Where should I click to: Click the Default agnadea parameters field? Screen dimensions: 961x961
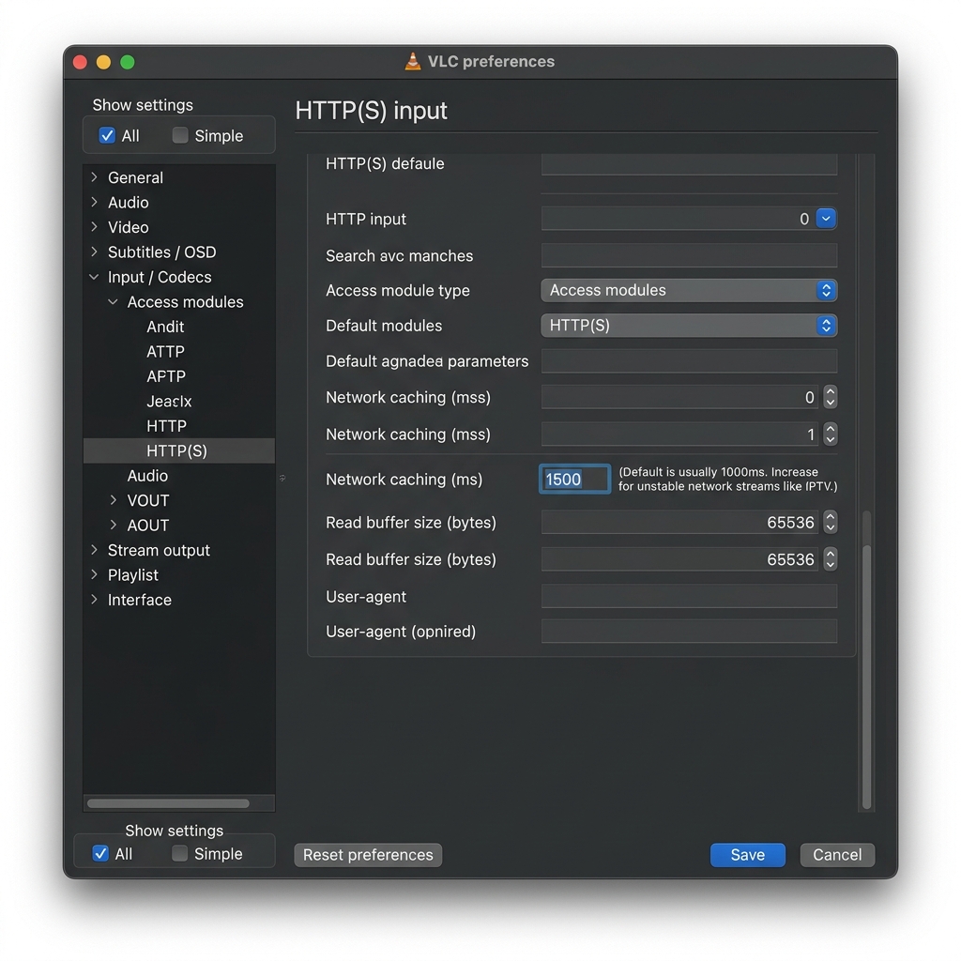689,361
